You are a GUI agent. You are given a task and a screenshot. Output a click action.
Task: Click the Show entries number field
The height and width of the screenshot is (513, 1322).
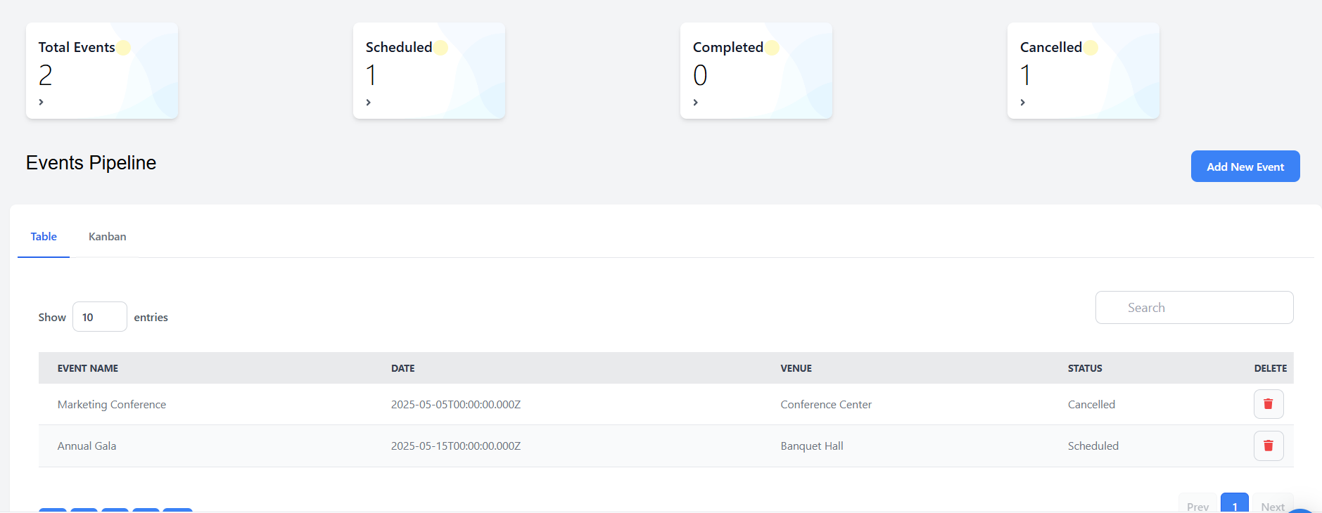click(100, 317)
